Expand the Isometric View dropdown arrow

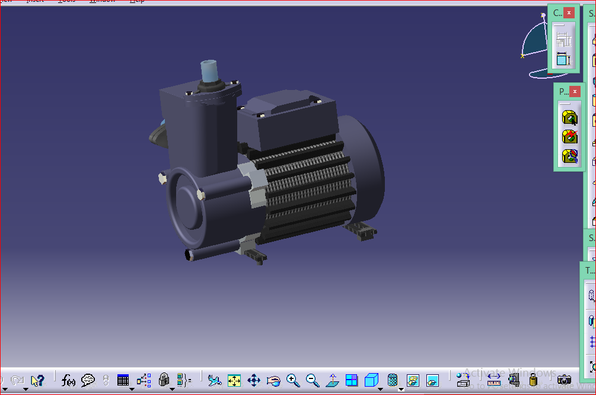point(380,389)
